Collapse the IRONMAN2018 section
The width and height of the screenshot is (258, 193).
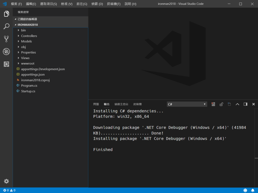[x=50, y=25]
